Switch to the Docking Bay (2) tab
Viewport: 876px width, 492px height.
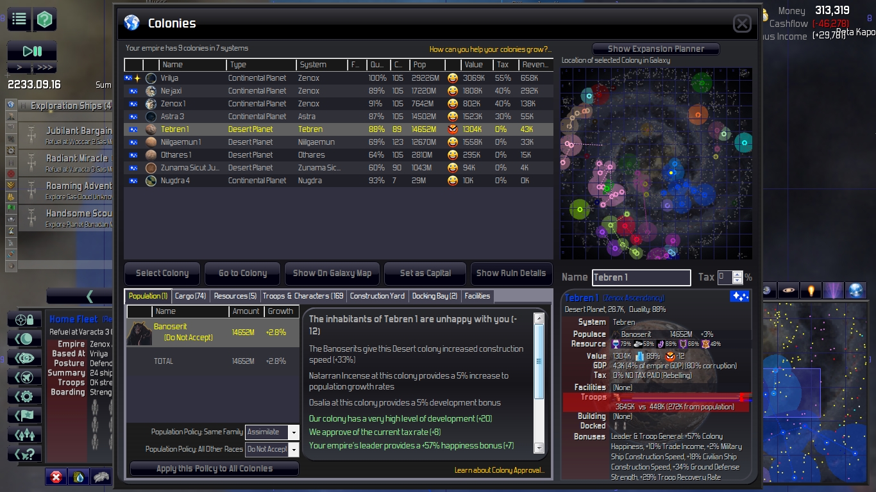tap(435, 296)
